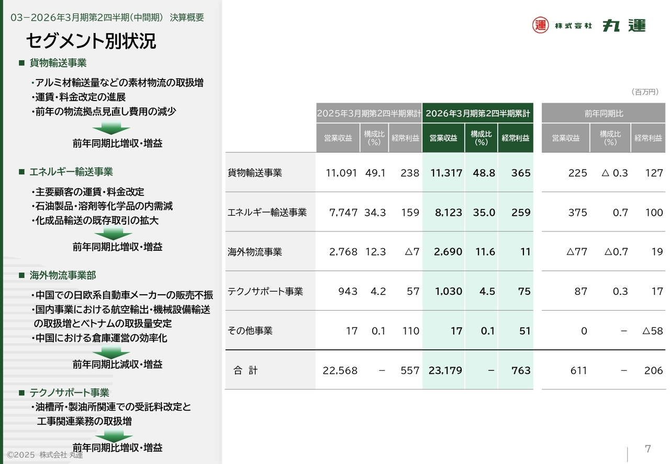
Task: Select the 2025年3月期第2四半期累計 column header
Action: (x=368, y=113)
